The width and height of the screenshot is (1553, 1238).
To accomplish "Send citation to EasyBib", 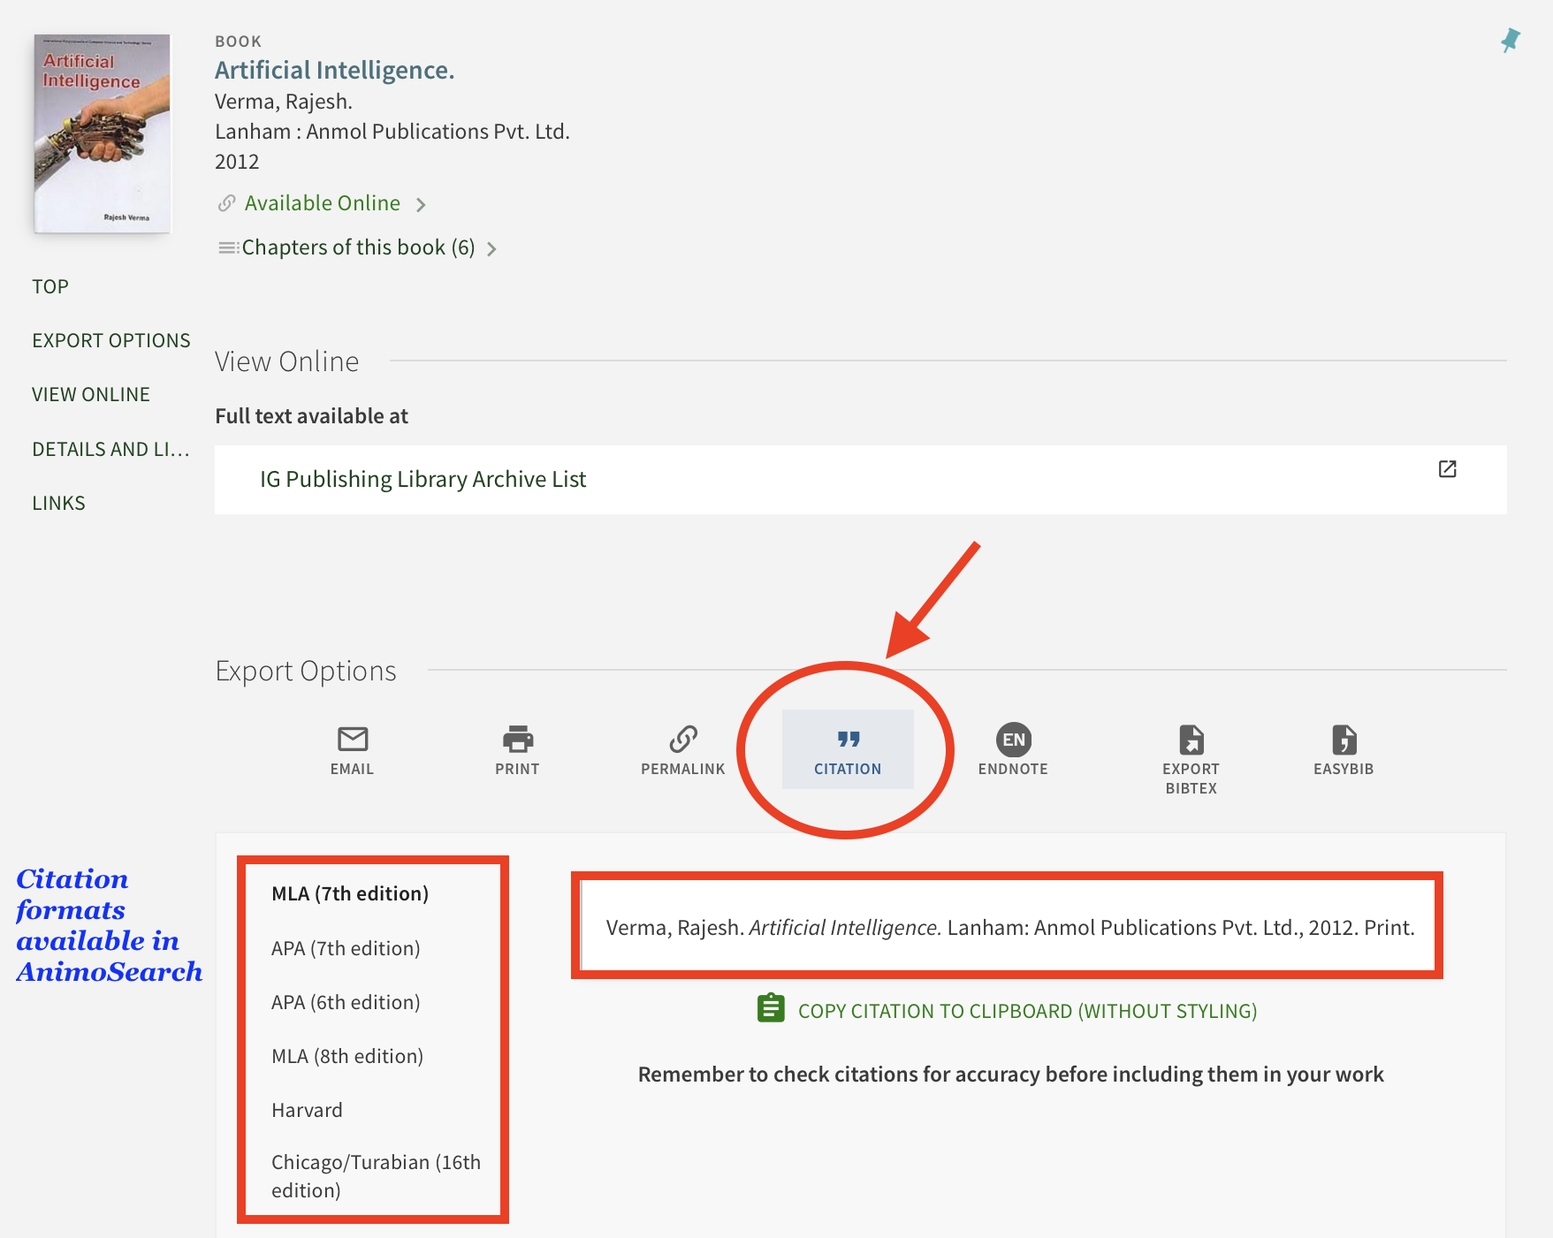I will click(x=1343, y=740).
